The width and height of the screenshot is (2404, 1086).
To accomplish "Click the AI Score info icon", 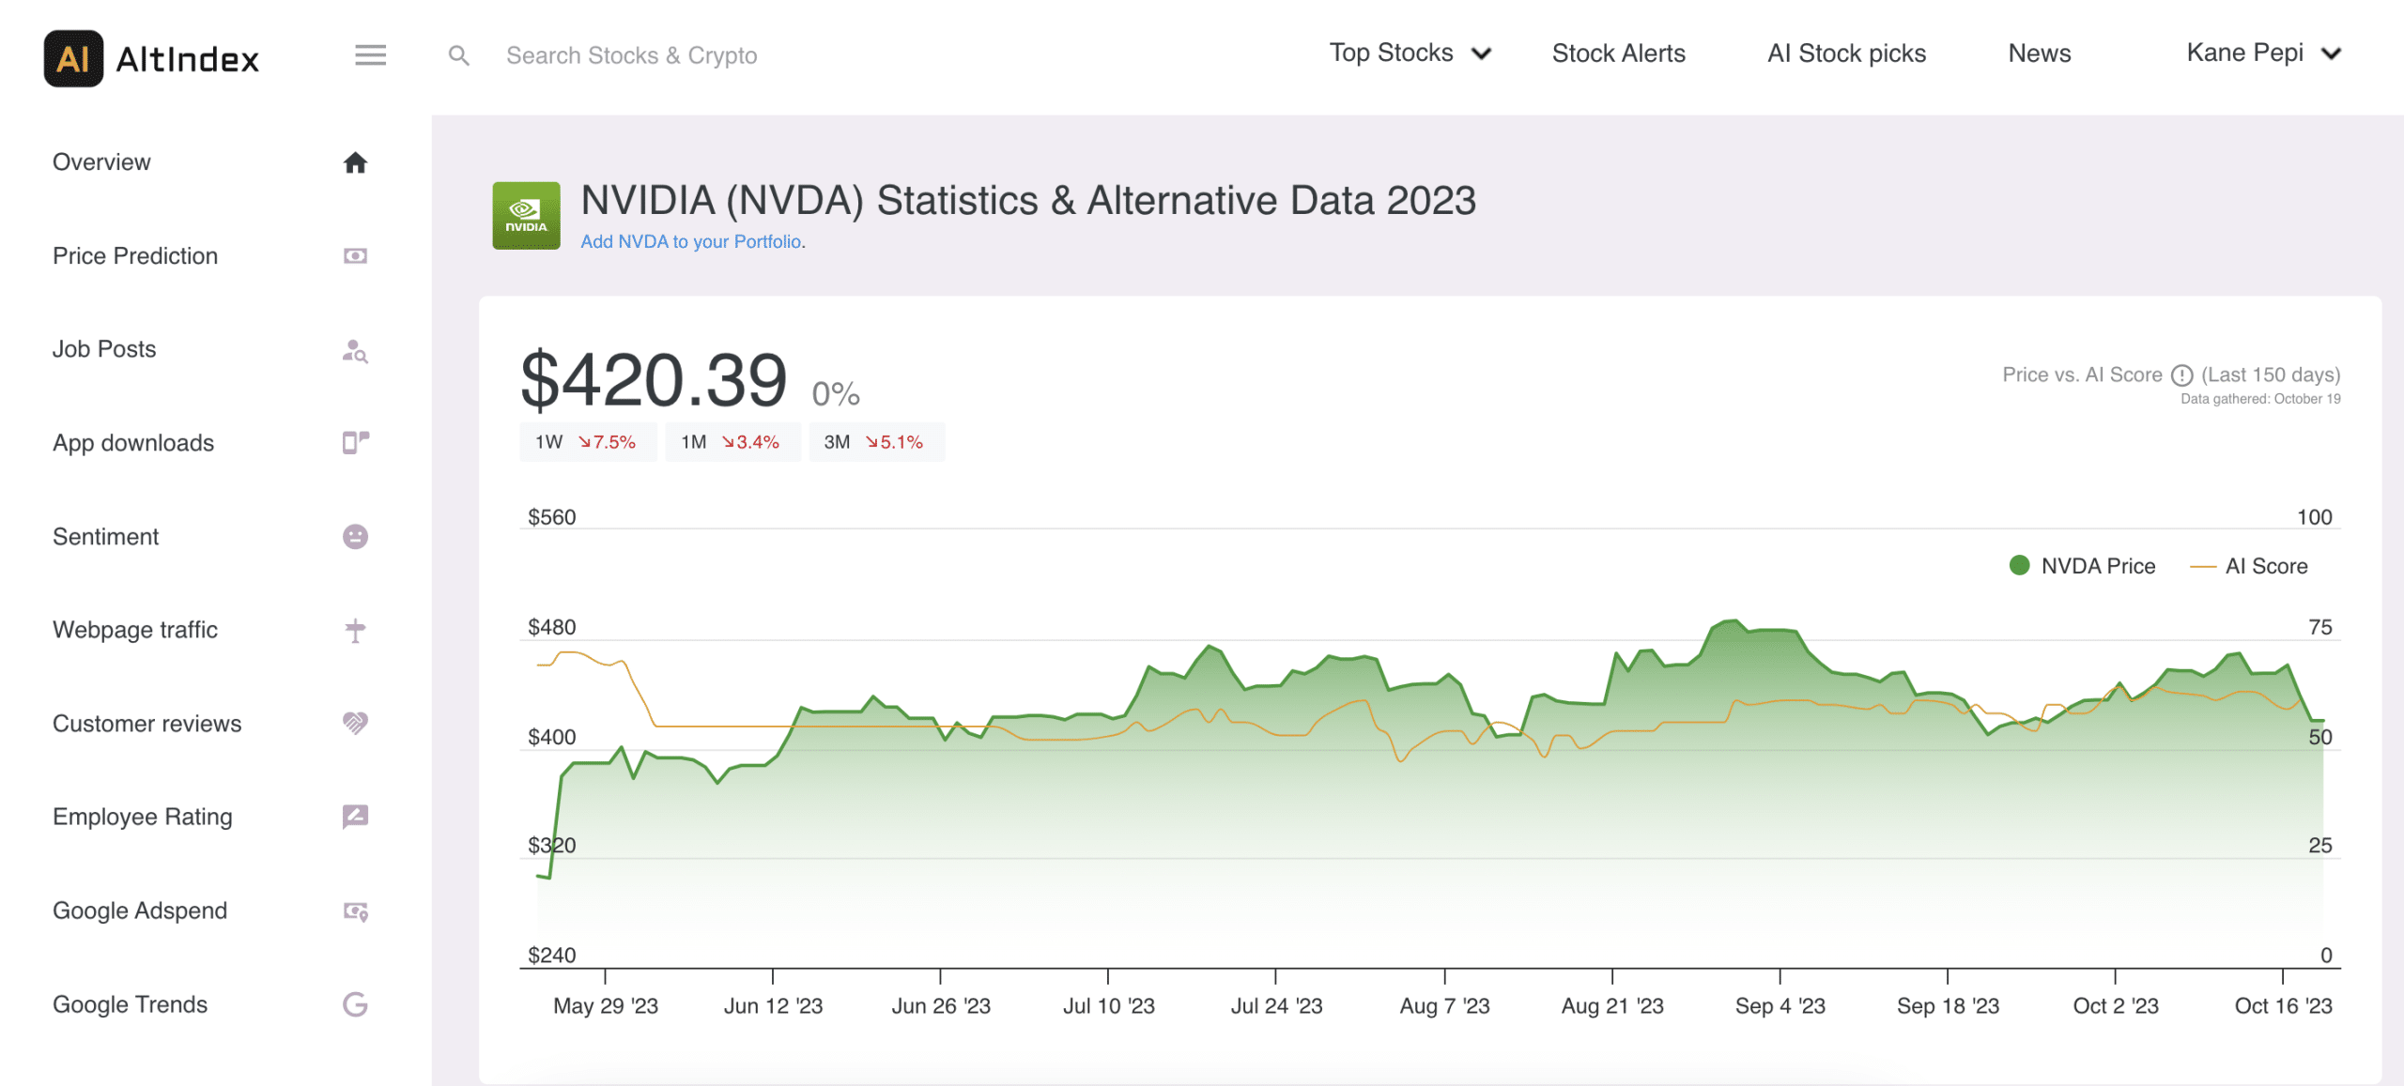I will pos(2182,375).
